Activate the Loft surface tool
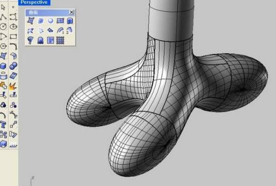This screenshot has height=186, width=276. pyautogui.click(x=31, y=30)
